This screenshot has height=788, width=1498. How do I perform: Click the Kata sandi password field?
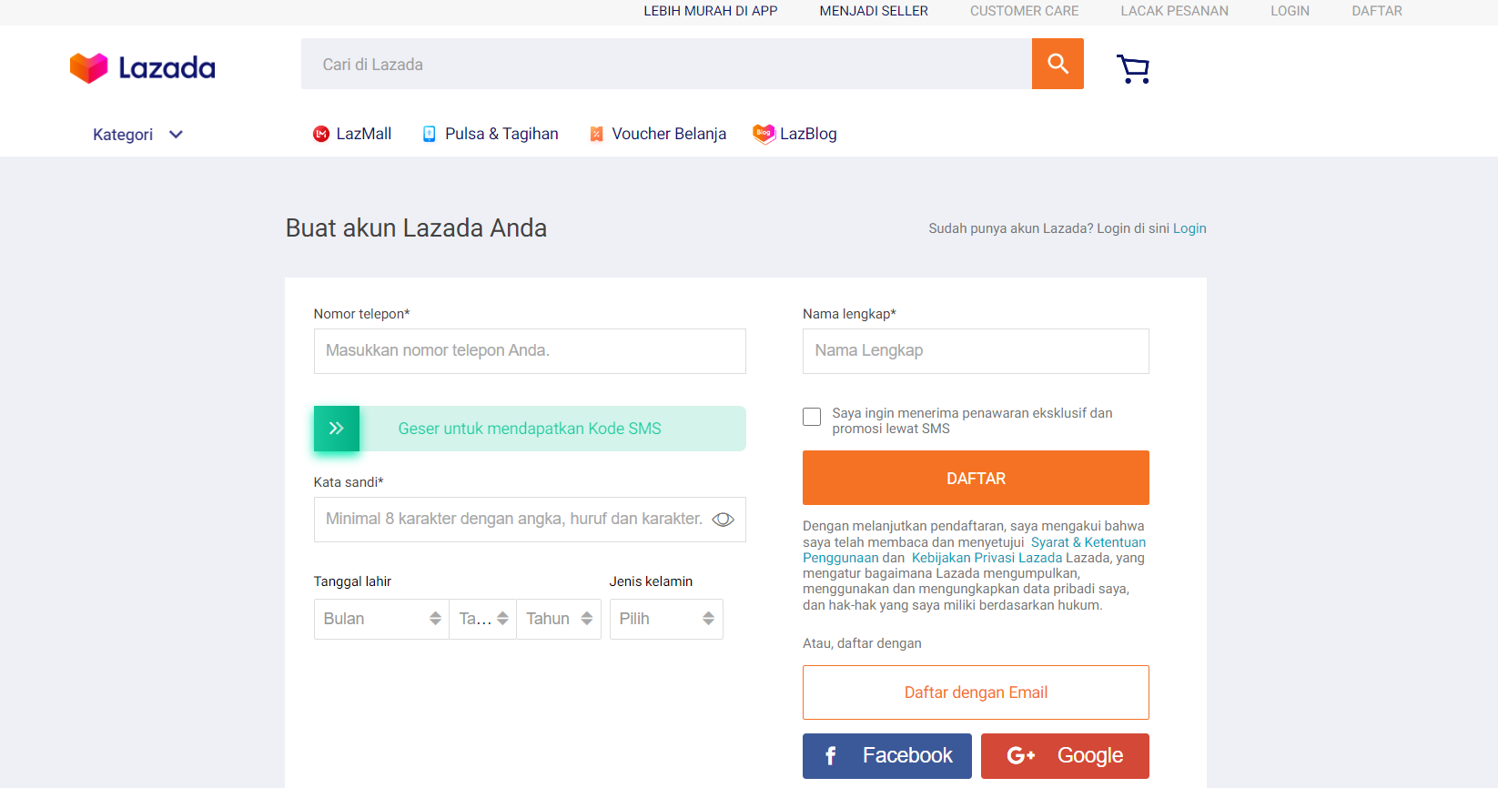[x=530, y=520]
